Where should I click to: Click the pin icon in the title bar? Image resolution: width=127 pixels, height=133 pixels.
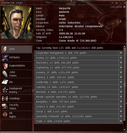coord(116,3)
